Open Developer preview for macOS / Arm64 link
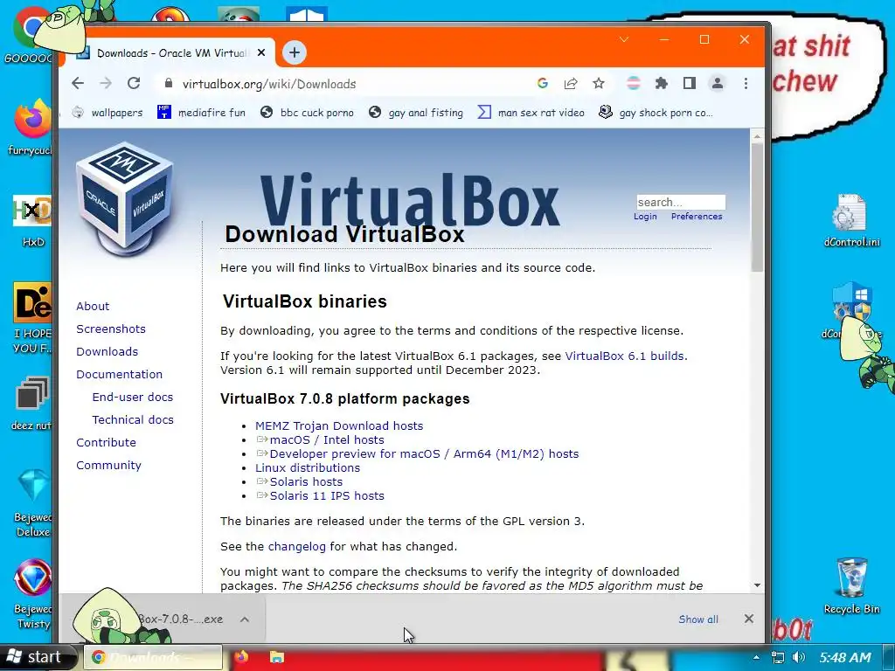 tap(424, 453)
